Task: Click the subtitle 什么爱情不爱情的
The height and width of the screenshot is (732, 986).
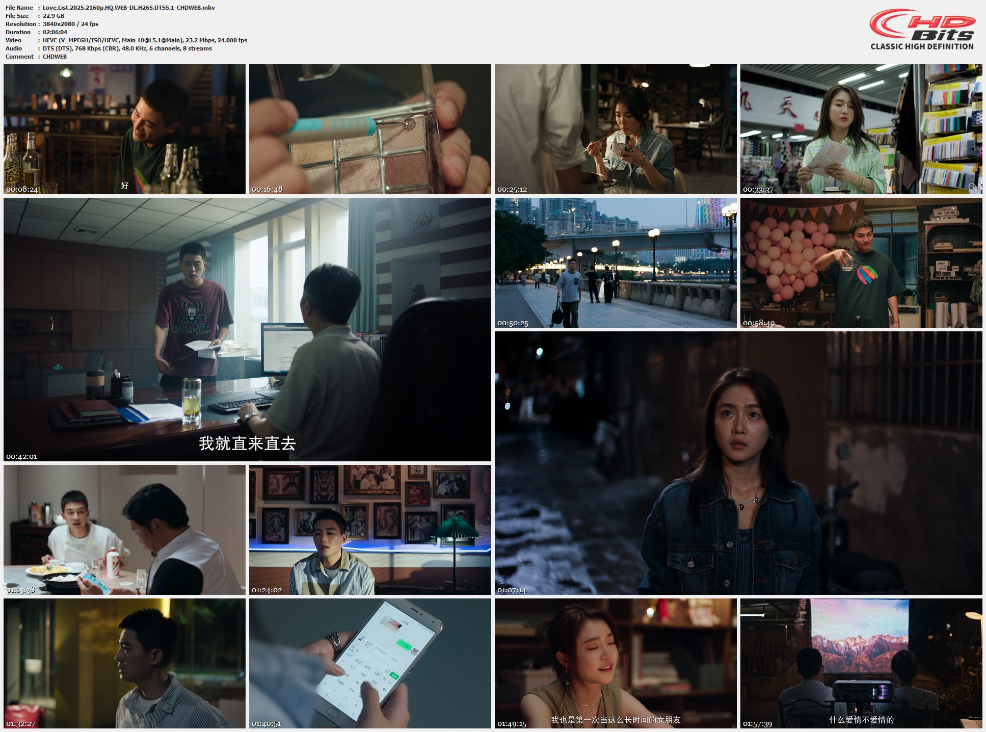Action: (861, 720)
